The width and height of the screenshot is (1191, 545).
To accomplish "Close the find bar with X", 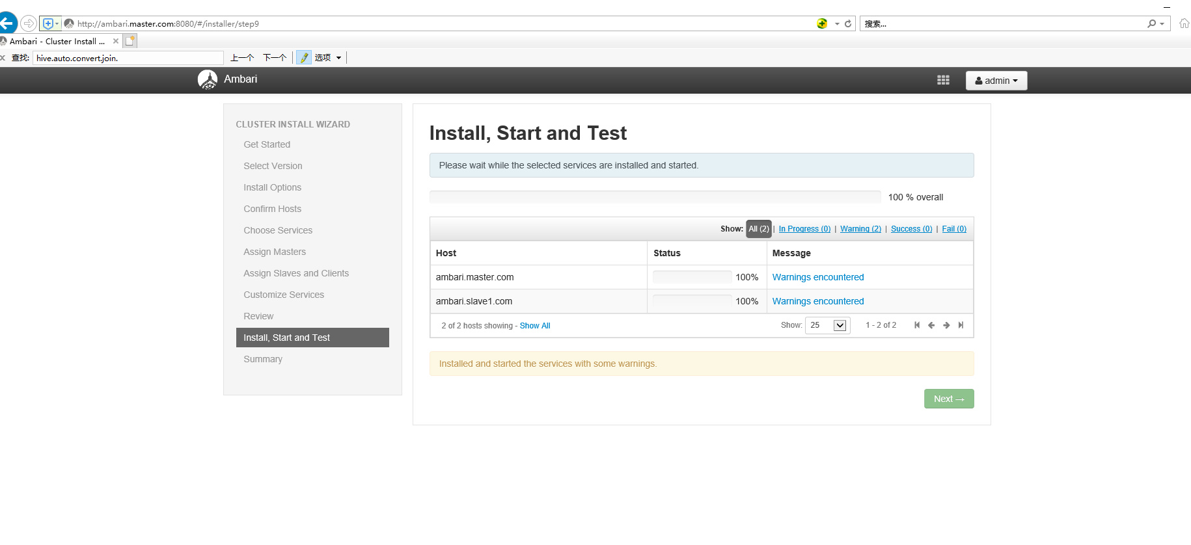I will [3, 58].
